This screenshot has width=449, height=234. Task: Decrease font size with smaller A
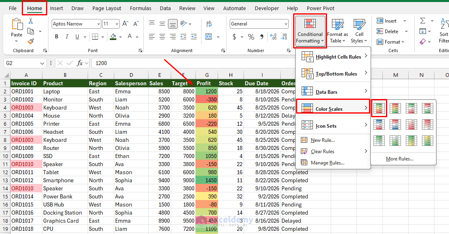(x=136, y=23)
